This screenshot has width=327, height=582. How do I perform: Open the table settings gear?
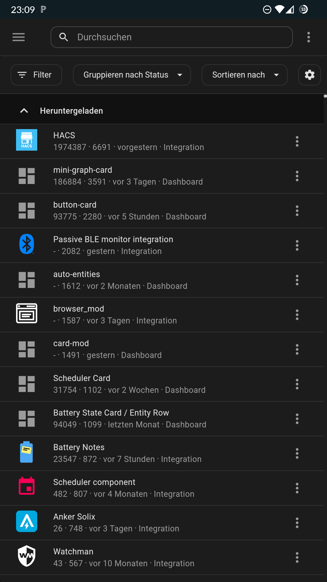click(x=309, y=75)
